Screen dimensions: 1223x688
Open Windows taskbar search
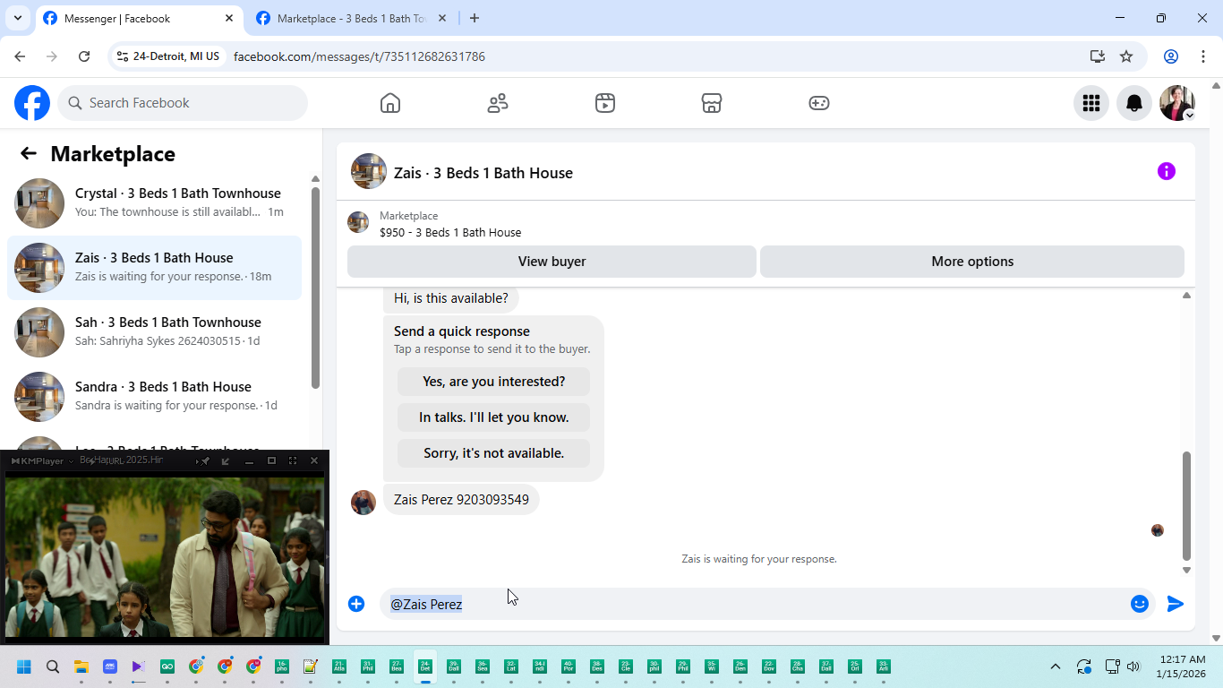coord(53,666)
